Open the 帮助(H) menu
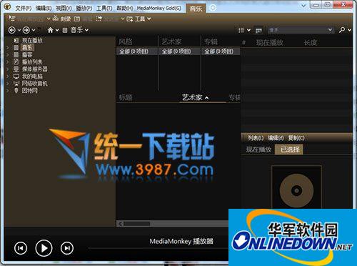 tap(124, 9)
